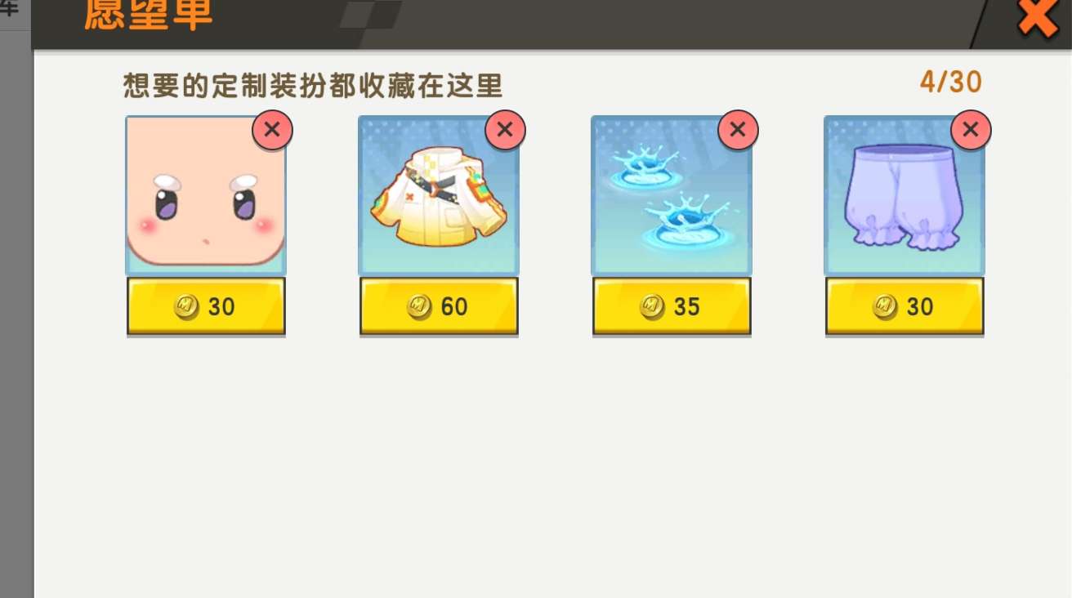Remove the chibi face from wishlist
1072x598 pixels.
tap(272, 130)
